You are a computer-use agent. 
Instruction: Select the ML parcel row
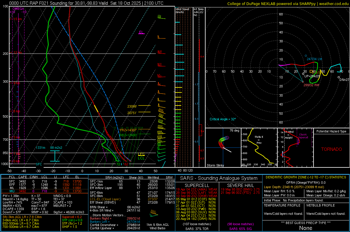[45, 188]
